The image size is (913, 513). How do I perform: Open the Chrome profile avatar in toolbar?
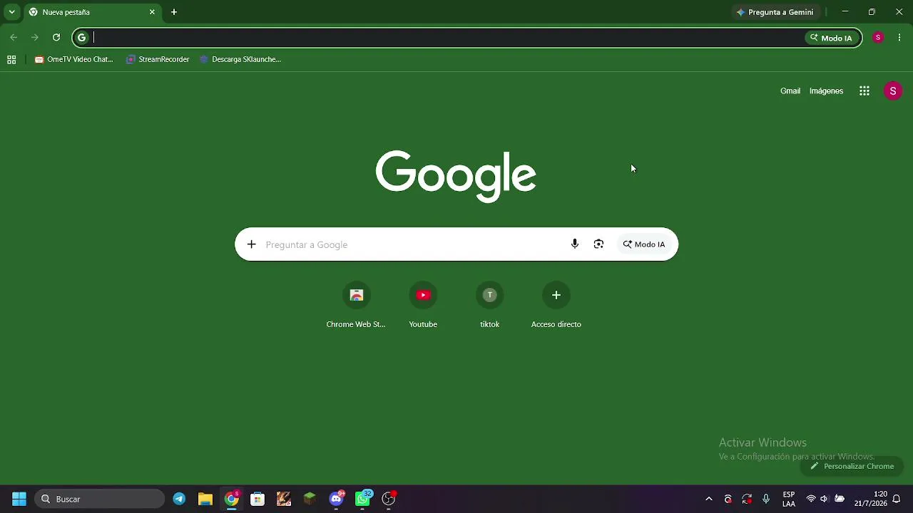click(x=878, y=38)
